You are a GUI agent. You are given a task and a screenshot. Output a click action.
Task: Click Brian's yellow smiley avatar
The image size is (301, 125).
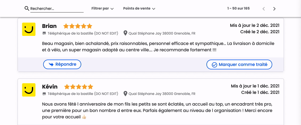29,29
